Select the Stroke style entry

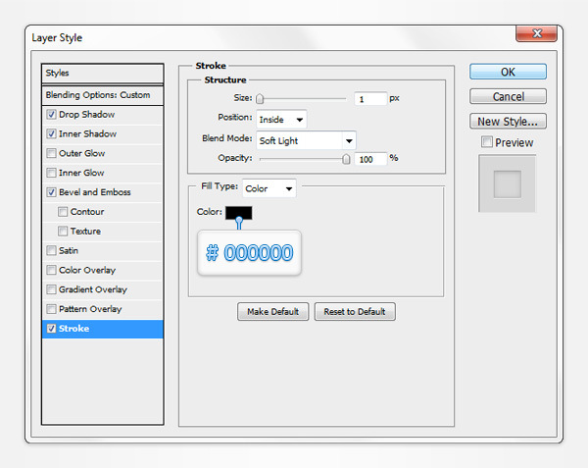[102, 329]
